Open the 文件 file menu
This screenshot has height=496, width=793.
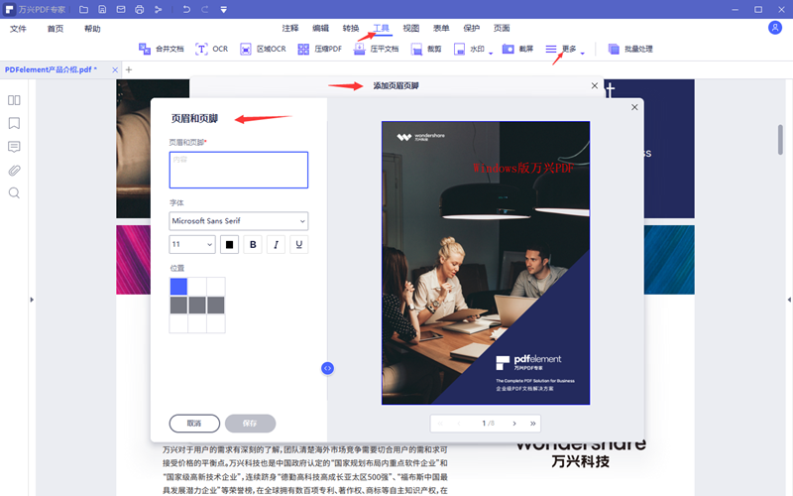[x=19, y=29]
